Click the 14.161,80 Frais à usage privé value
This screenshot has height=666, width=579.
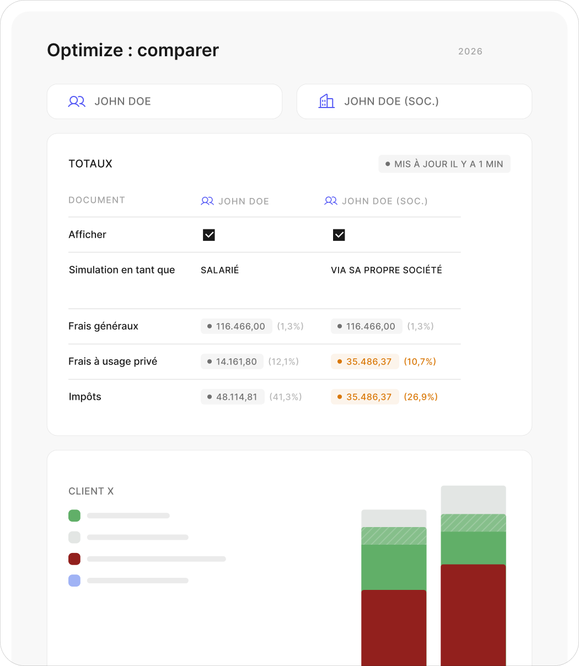coord(232,362)
